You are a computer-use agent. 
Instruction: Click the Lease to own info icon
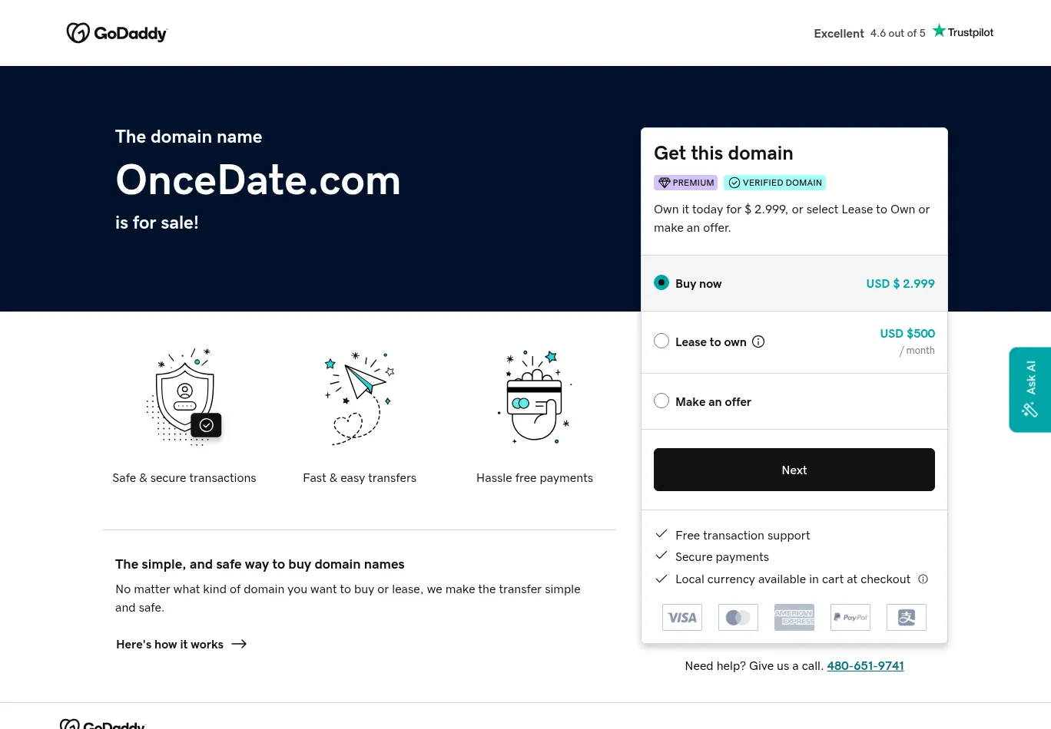click(x=758, y=341)
